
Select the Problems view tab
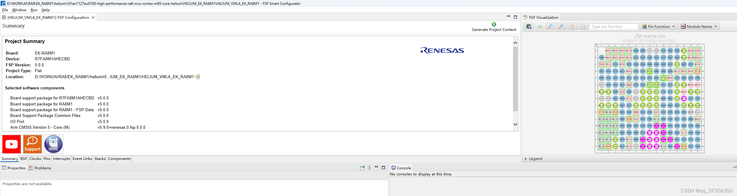point(40,168)
